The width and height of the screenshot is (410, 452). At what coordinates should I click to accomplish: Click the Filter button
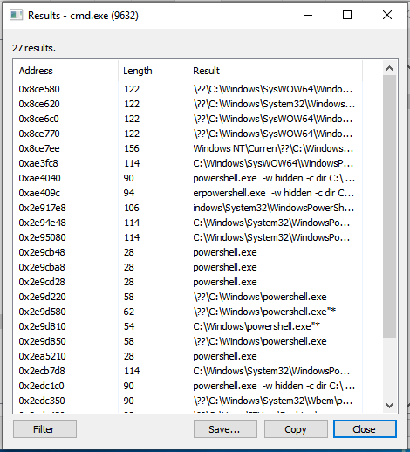tap(44, 429)
